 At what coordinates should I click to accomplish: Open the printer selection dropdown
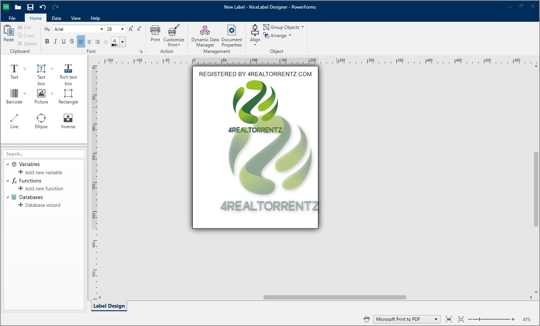436,319
